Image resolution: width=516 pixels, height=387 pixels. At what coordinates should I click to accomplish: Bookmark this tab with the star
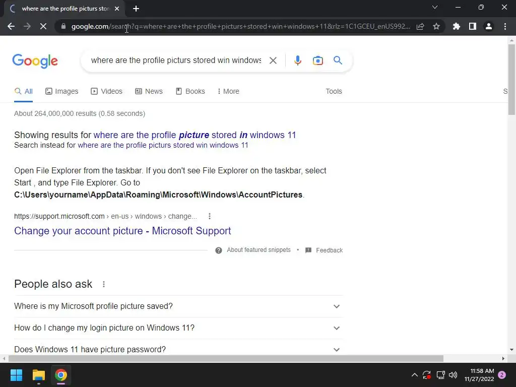click(436, 26)
